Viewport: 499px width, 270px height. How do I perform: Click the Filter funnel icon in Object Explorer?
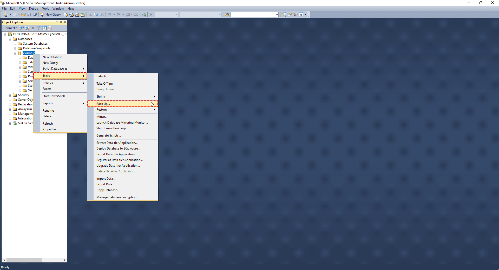[39, 28]
